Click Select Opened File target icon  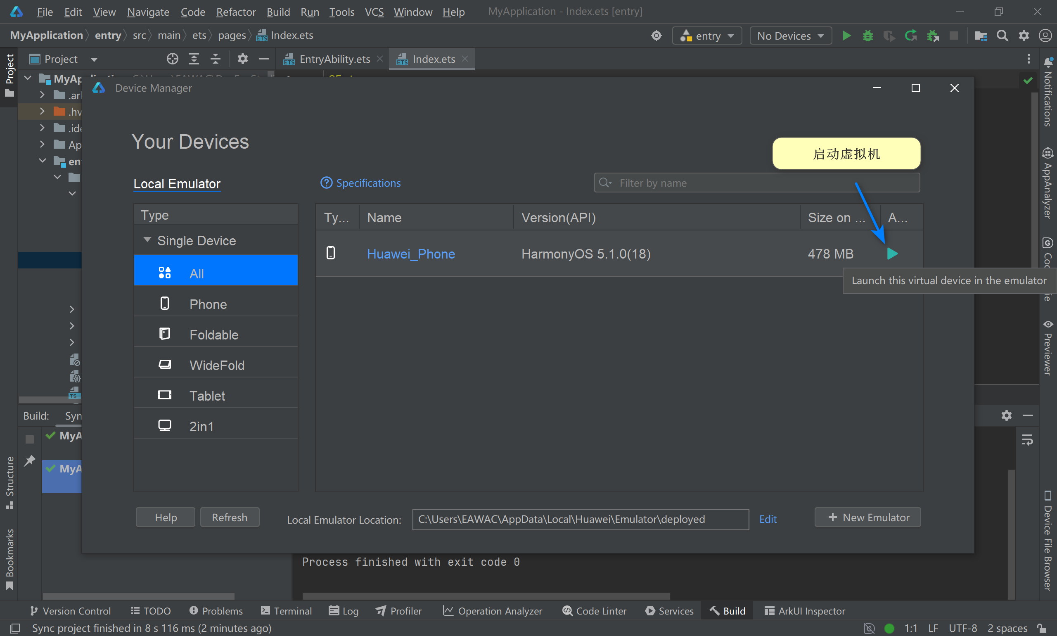[172, 59]
